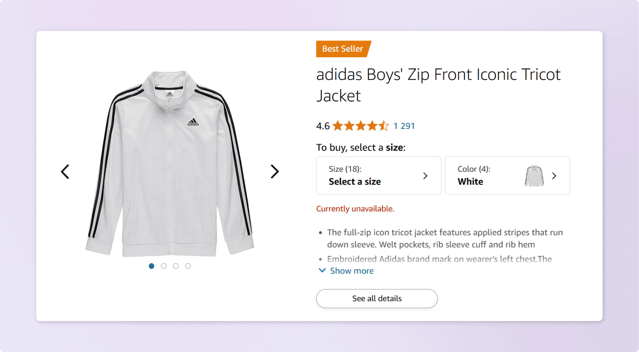The width and height of the screenshot is (639, 352).
Task: Click the Show more chevron icon
Action: pos(322,271)
